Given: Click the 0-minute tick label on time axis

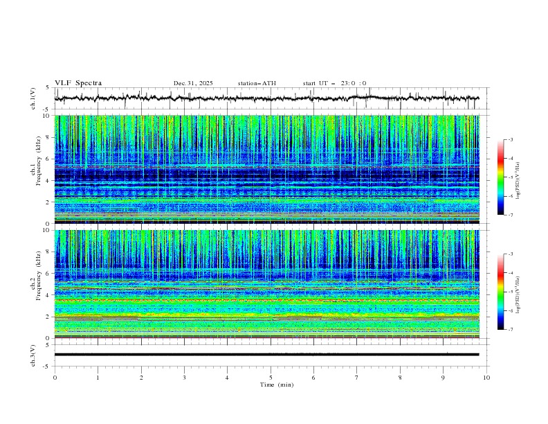Looking at the screenshot, I should tap(55, 377).
